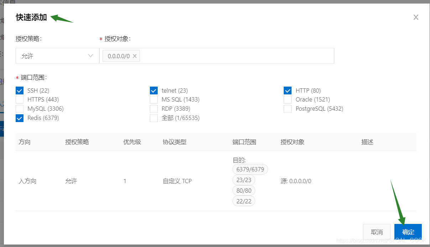Enable the RDP (3389) option
The width and height of the screenshot is (430, 247).
pyautogui.click(x=154, y=109)
